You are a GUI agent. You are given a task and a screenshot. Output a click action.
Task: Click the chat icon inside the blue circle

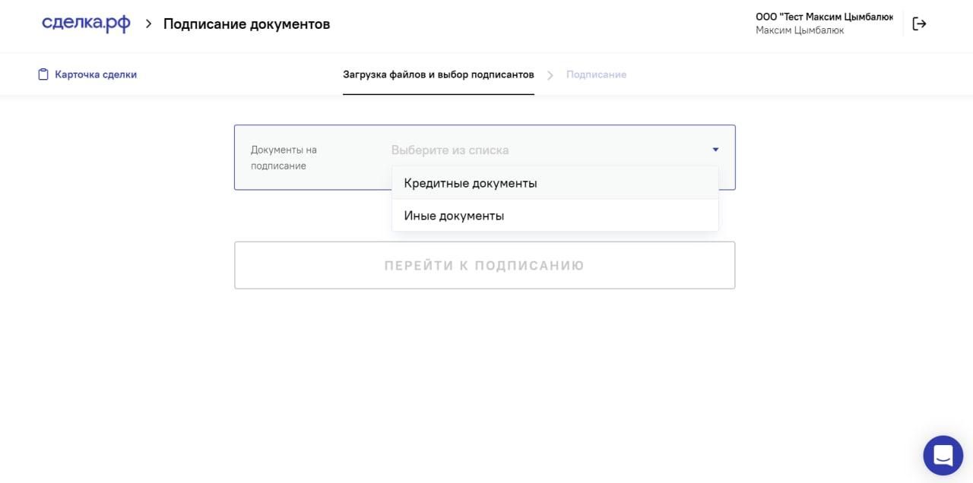tap(943, 455)
